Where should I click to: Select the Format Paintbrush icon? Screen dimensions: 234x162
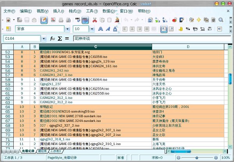117,20
